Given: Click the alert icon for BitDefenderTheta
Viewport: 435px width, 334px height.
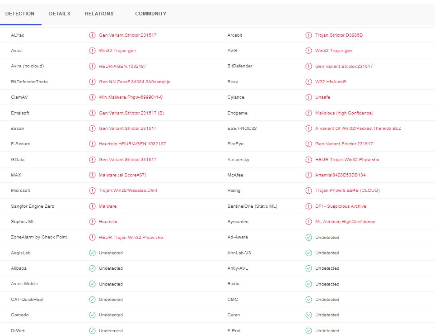Looking at the screenshot, I should (x=92, y=82).
